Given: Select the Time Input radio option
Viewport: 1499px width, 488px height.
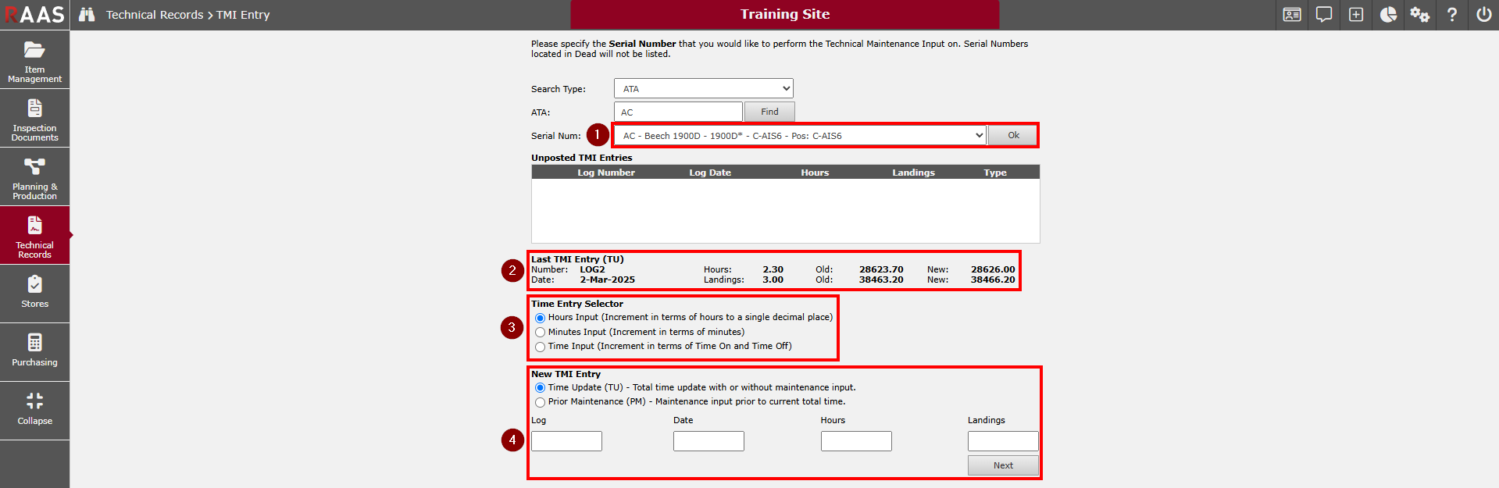Looking at the screenshot, I should pyautogui.click(x=540, y=347).
